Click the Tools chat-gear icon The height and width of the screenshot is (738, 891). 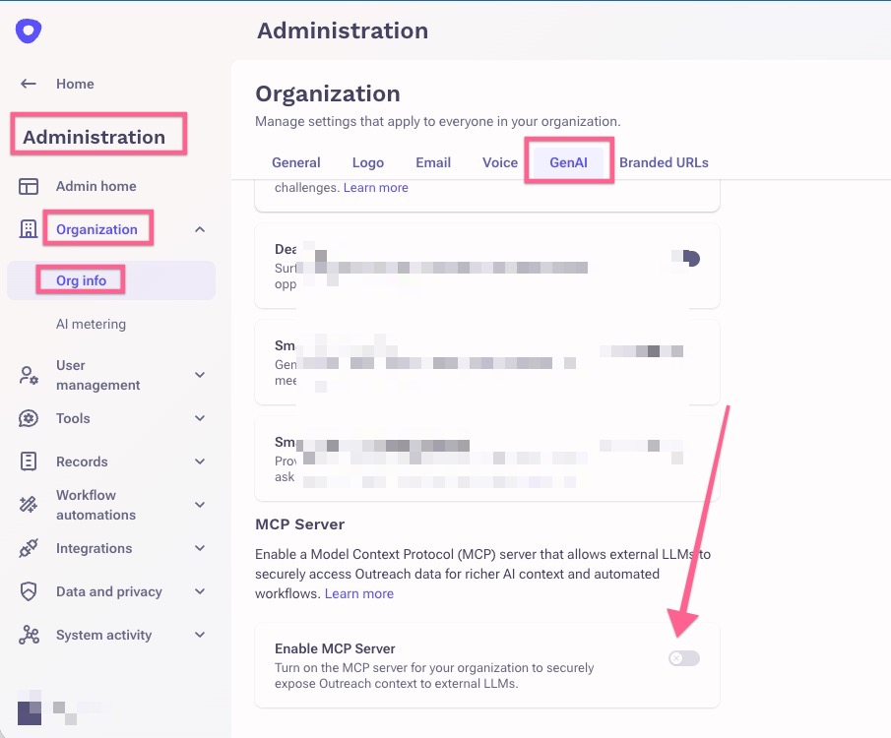coord(29,418)
